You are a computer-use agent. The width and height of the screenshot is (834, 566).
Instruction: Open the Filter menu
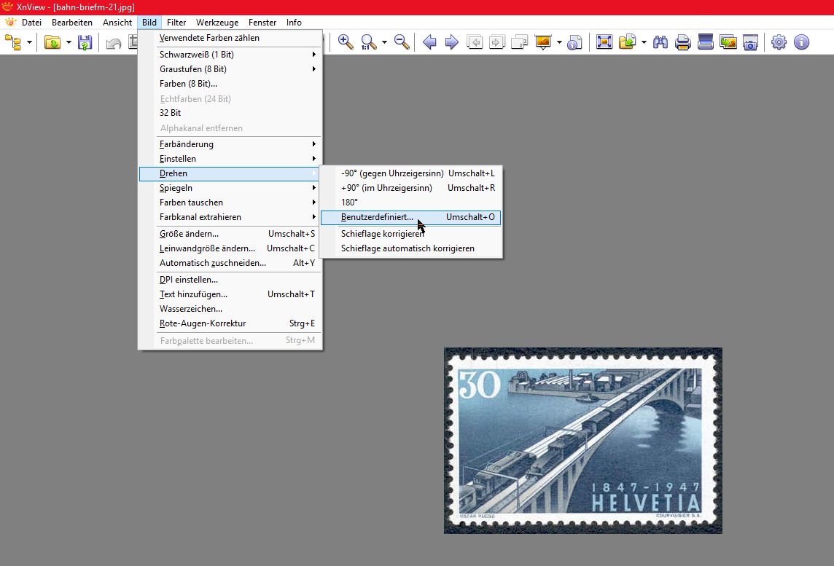coord(176,23)
